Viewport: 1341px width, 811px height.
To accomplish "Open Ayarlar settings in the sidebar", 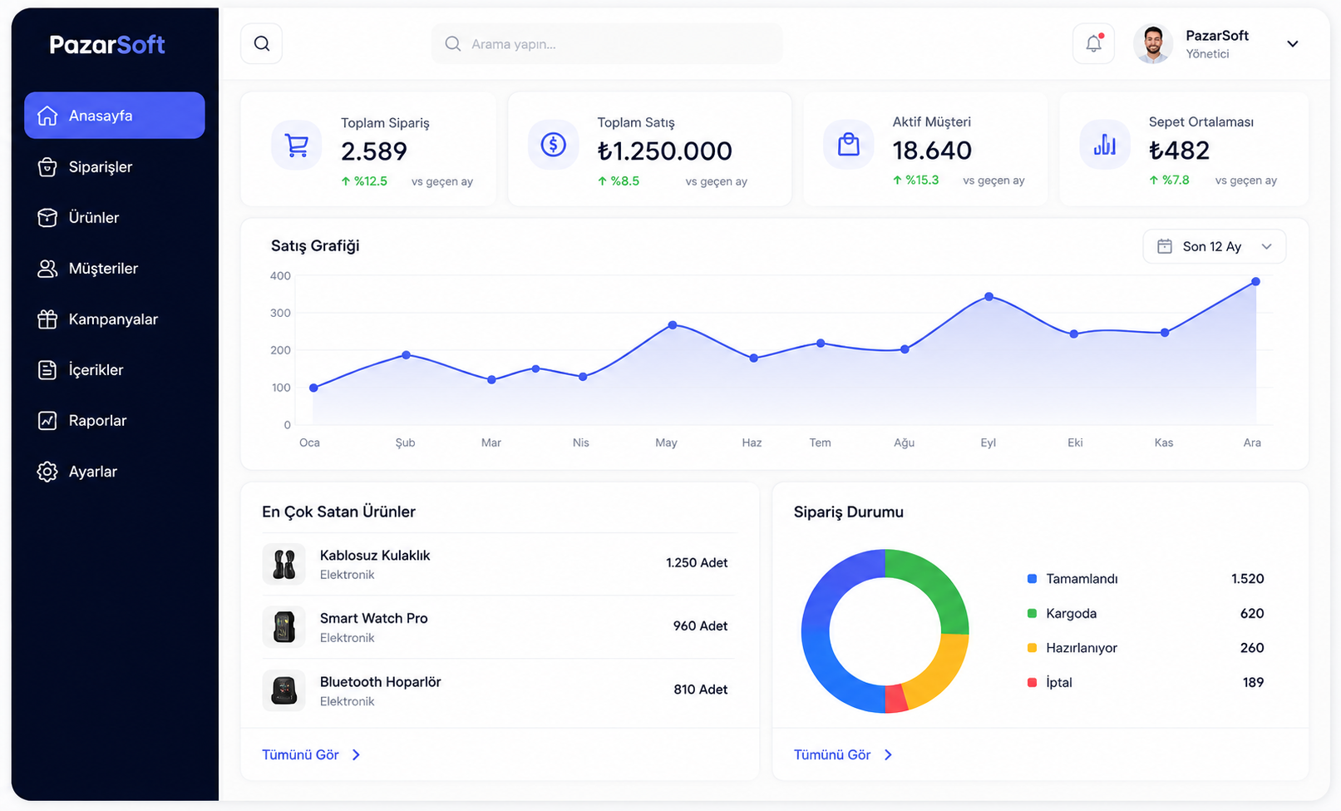I will (115, 472).
